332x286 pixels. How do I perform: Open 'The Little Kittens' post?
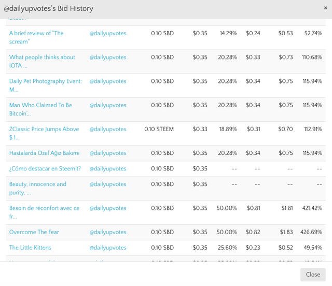pyautogui.click(x=30, y=248)
